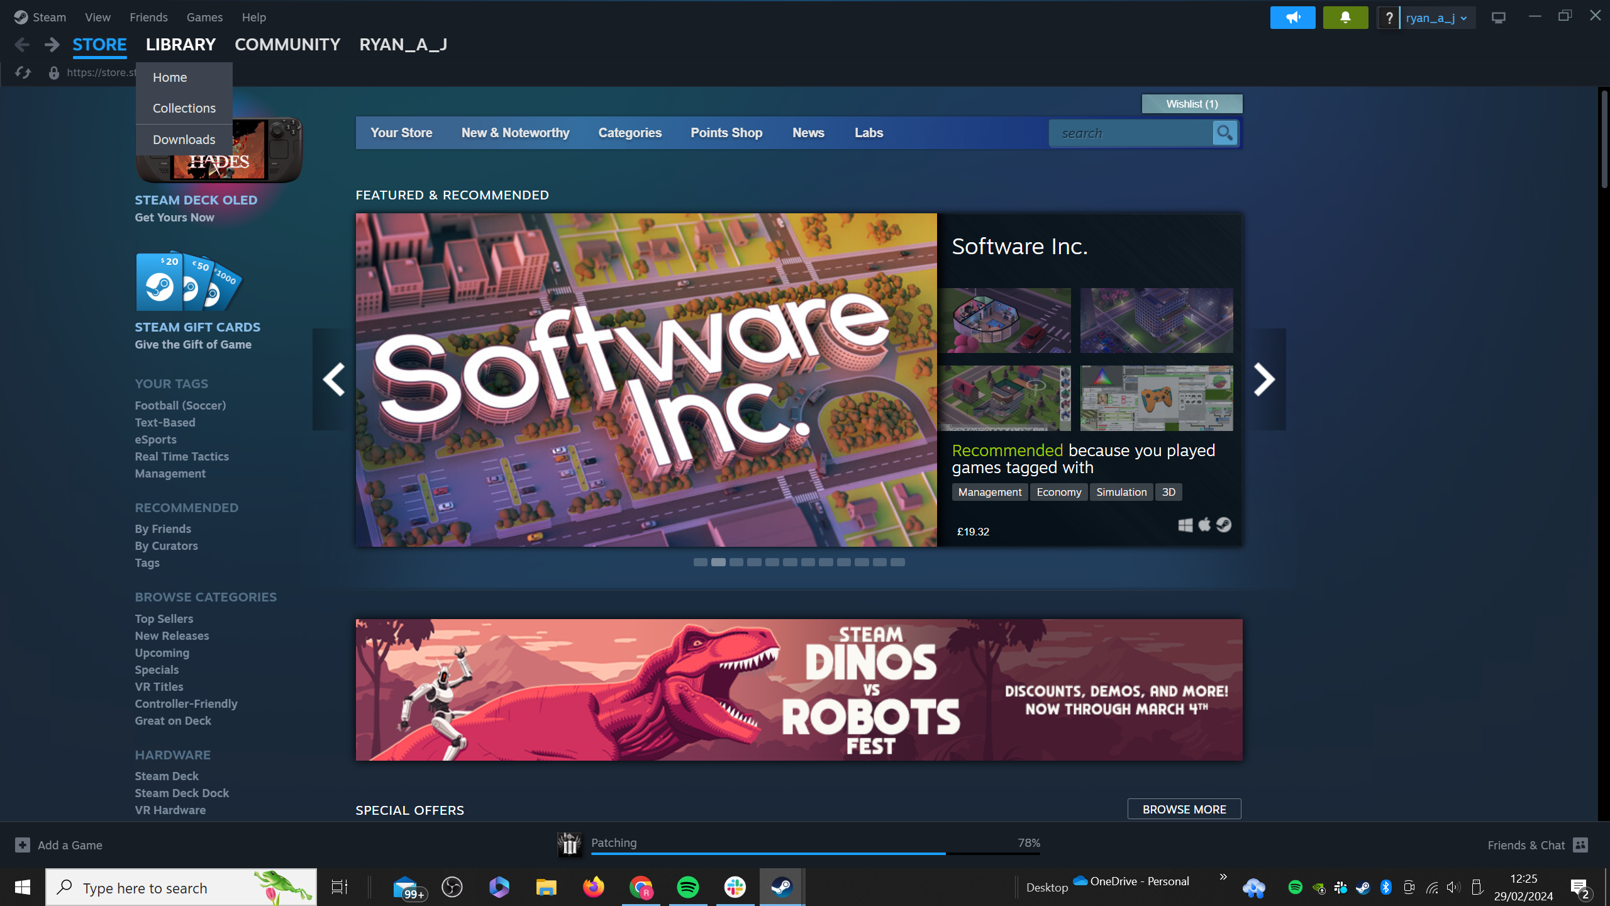Go back with the navigation arrow
The width and height of the screenshot is (1610, 906).
click(22, 45)
